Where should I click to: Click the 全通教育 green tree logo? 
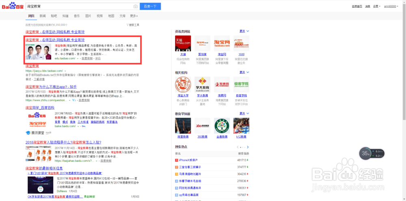(222, 126)
